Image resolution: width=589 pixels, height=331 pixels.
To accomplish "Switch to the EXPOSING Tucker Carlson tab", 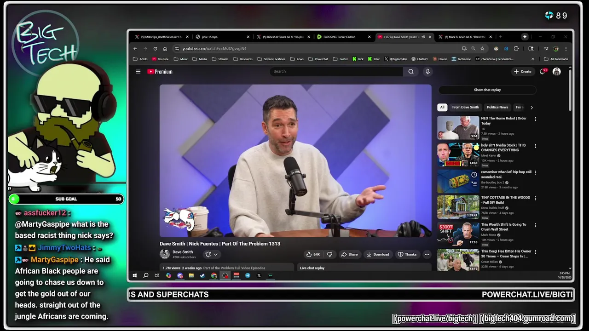I will coord(343,37).
